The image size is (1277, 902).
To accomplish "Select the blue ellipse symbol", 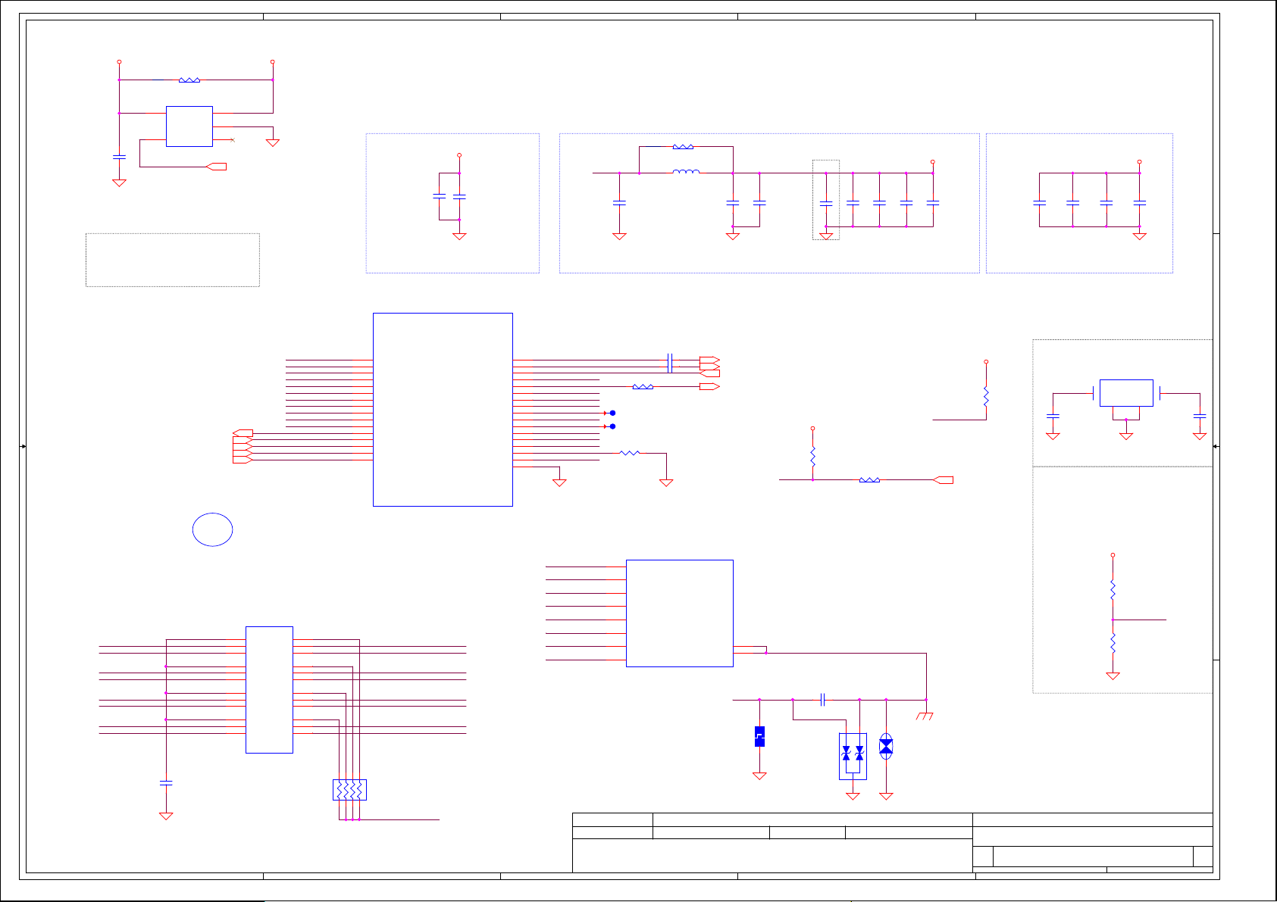I will [x=212, y=529].
